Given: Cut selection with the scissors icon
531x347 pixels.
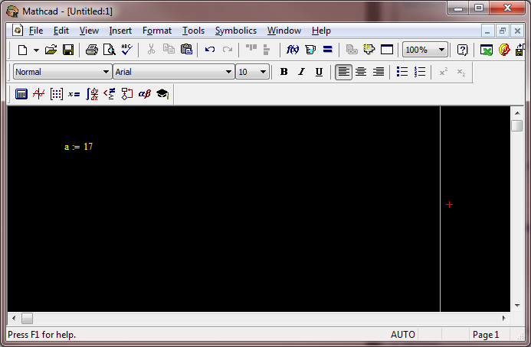Looking at the screenshot, I should 151,50.
